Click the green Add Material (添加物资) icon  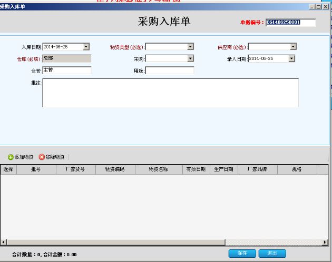tap(11, 157)
